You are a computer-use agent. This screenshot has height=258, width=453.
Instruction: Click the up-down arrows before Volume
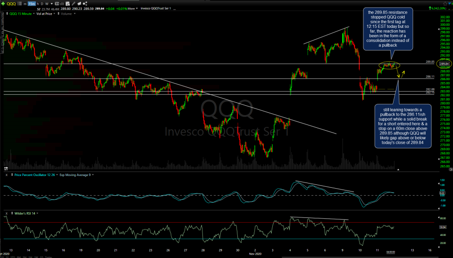click(x=59, y=14)
